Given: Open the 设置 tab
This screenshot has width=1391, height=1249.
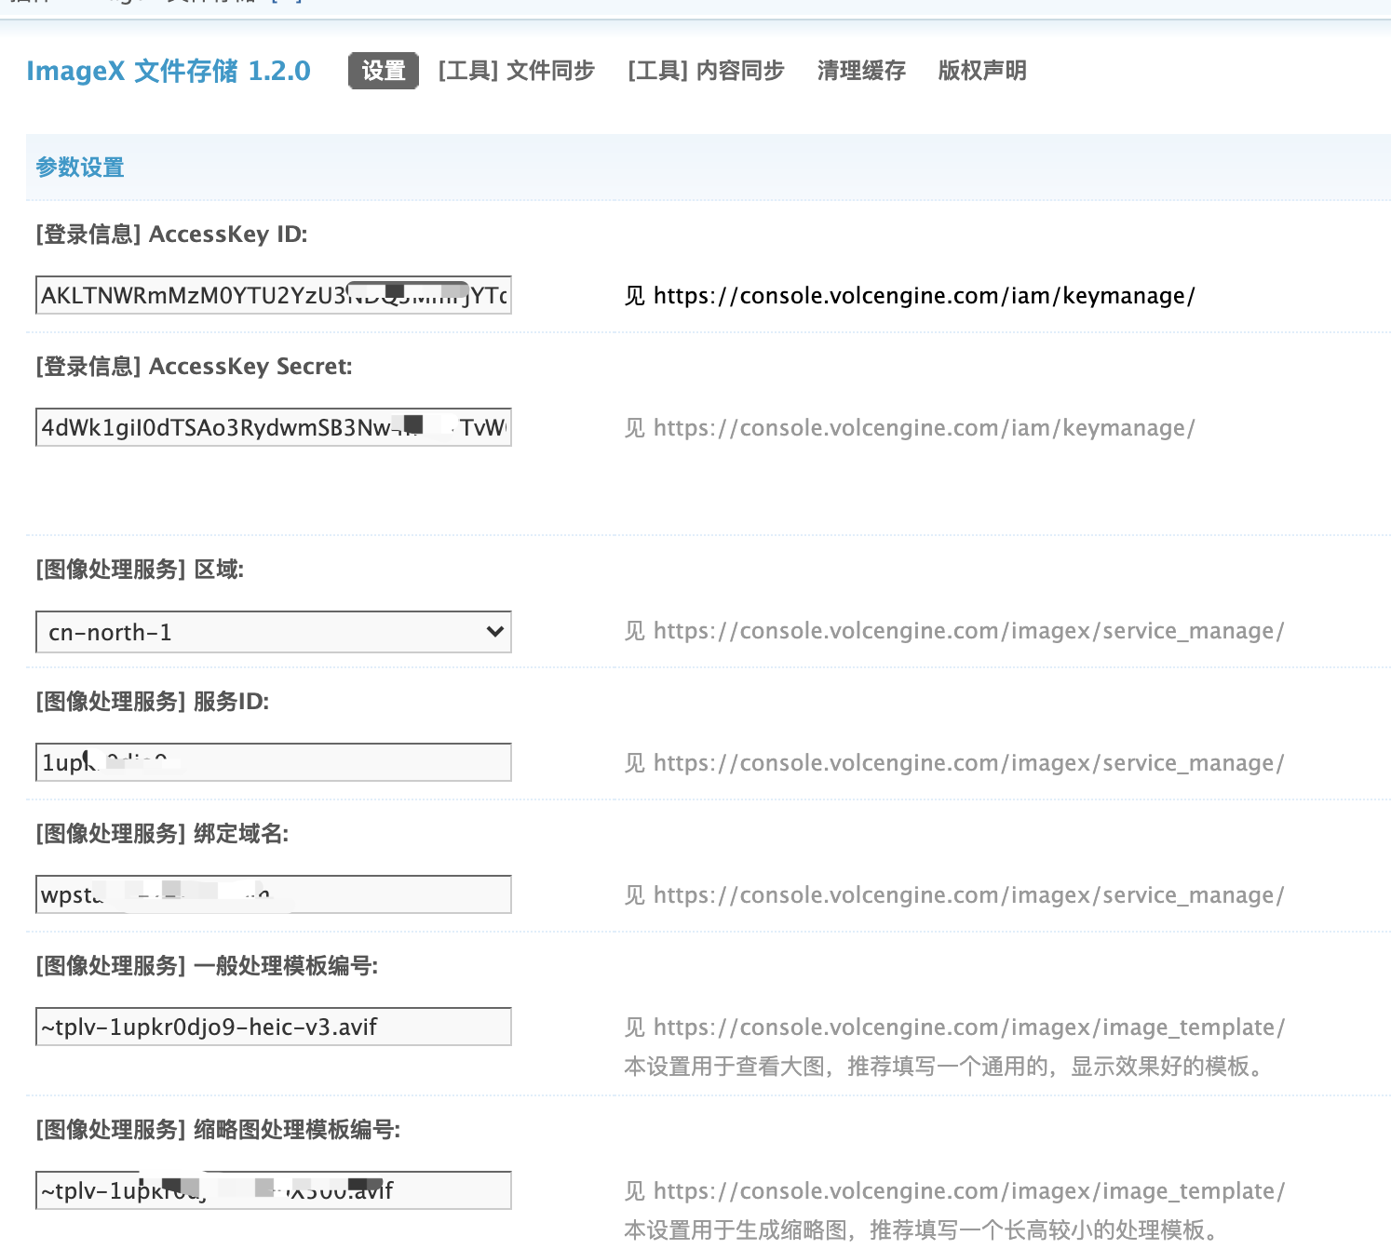Looking at the screenshot, I should pyautogui.click(x=384, y=71).
